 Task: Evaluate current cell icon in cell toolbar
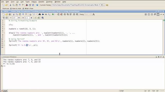click(x=3, y=18)
